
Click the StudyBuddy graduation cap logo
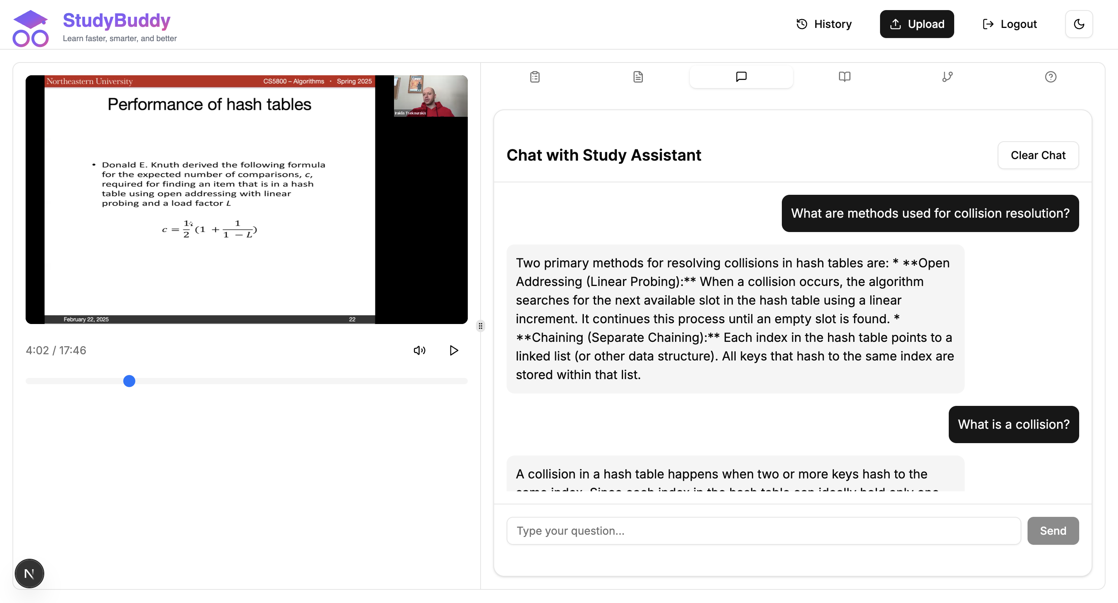pos(30,28)
